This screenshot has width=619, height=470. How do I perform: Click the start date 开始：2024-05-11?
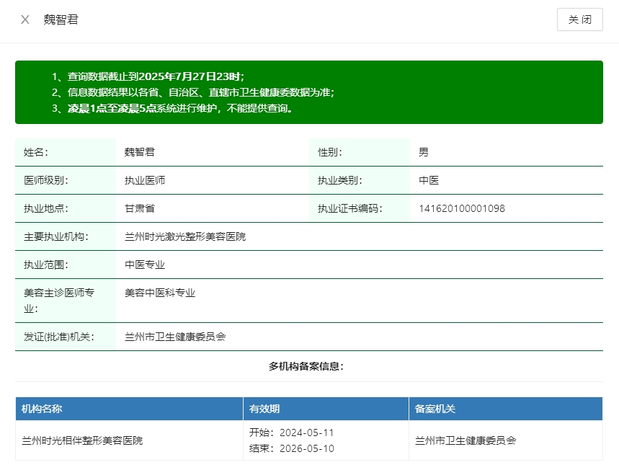pyautogui.click(x=292, y=433)
